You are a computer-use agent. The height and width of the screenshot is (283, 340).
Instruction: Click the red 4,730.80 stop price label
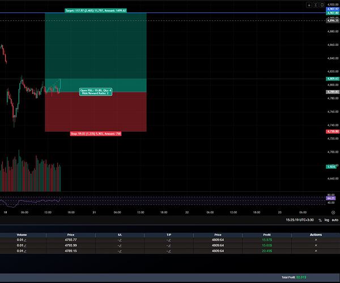pyautogui.click(x=333, y=131)
